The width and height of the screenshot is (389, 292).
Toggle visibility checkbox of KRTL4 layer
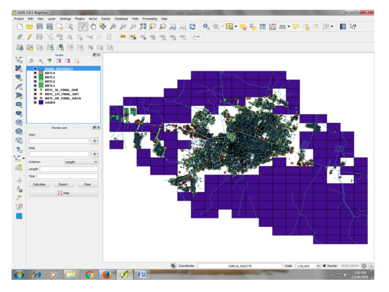click(35, 73)
